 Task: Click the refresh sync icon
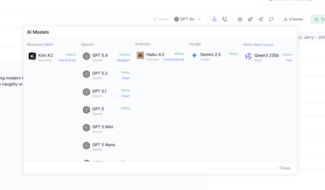tap(271, 19)
